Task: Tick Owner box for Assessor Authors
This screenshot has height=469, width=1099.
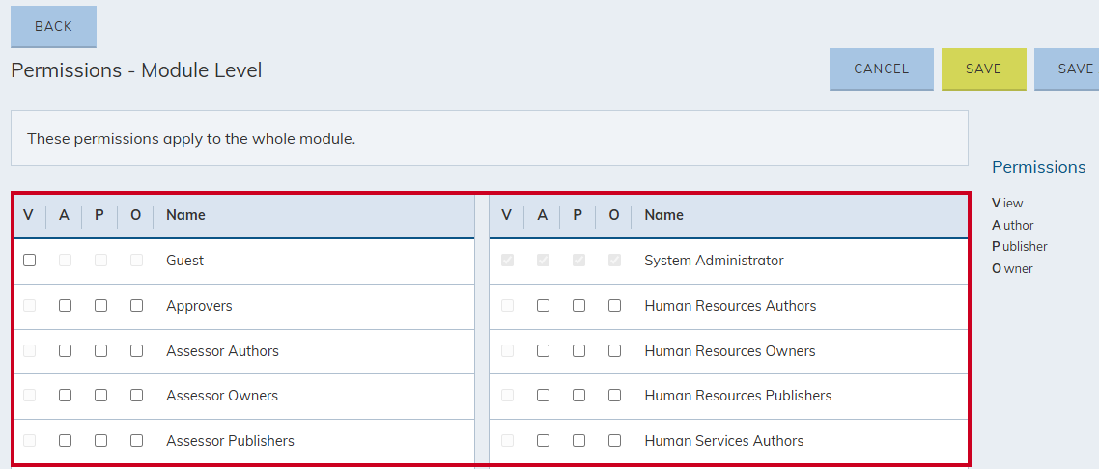Action: click(x=137, y=350)
